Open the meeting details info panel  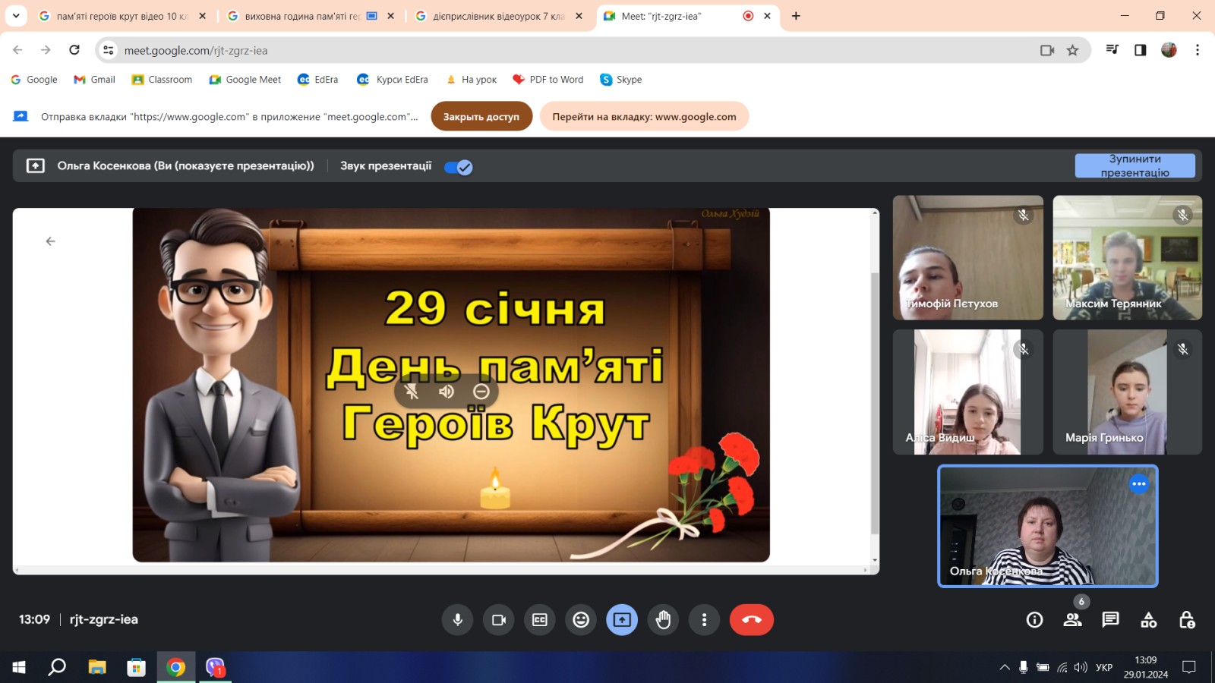[x=1034, y=620]
